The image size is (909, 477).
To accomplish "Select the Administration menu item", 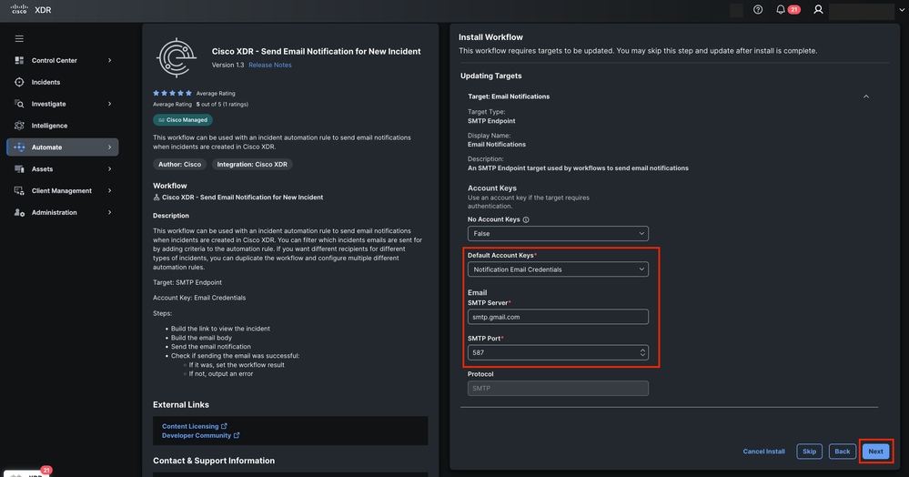I will coord(62,212).
